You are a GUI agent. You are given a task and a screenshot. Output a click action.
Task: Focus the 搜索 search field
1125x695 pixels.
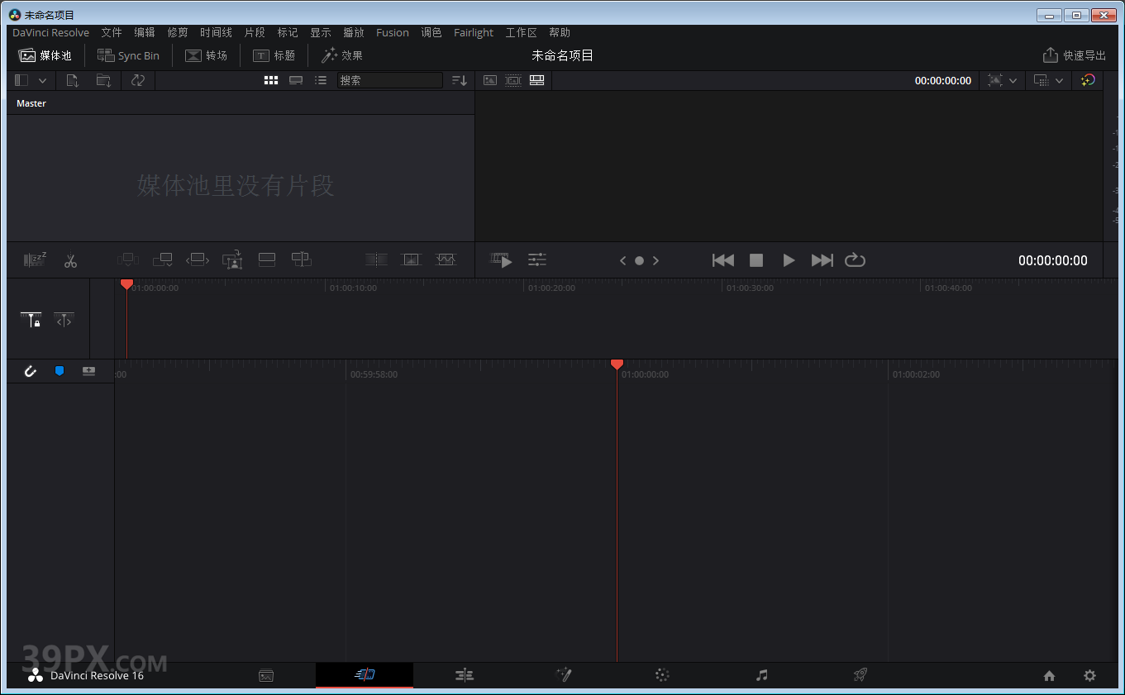pyautogui.click(x=390, y=80)
